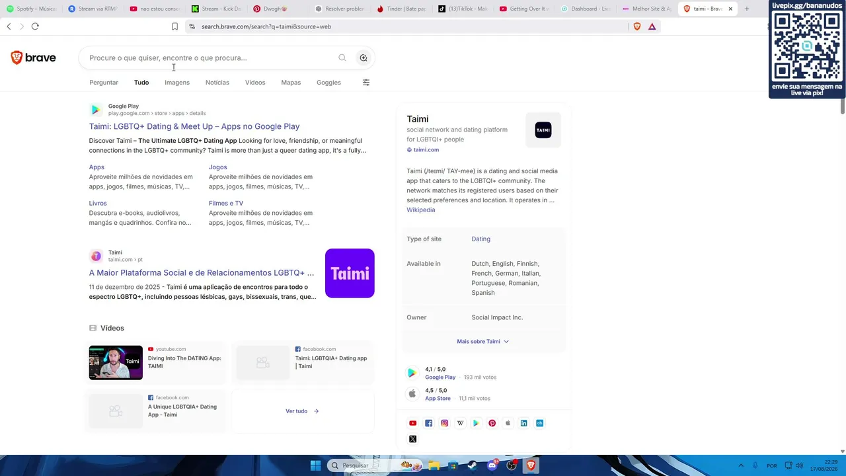
Task: Open the Apps sublink under Google Play result
Action: (x=96, y=167)
